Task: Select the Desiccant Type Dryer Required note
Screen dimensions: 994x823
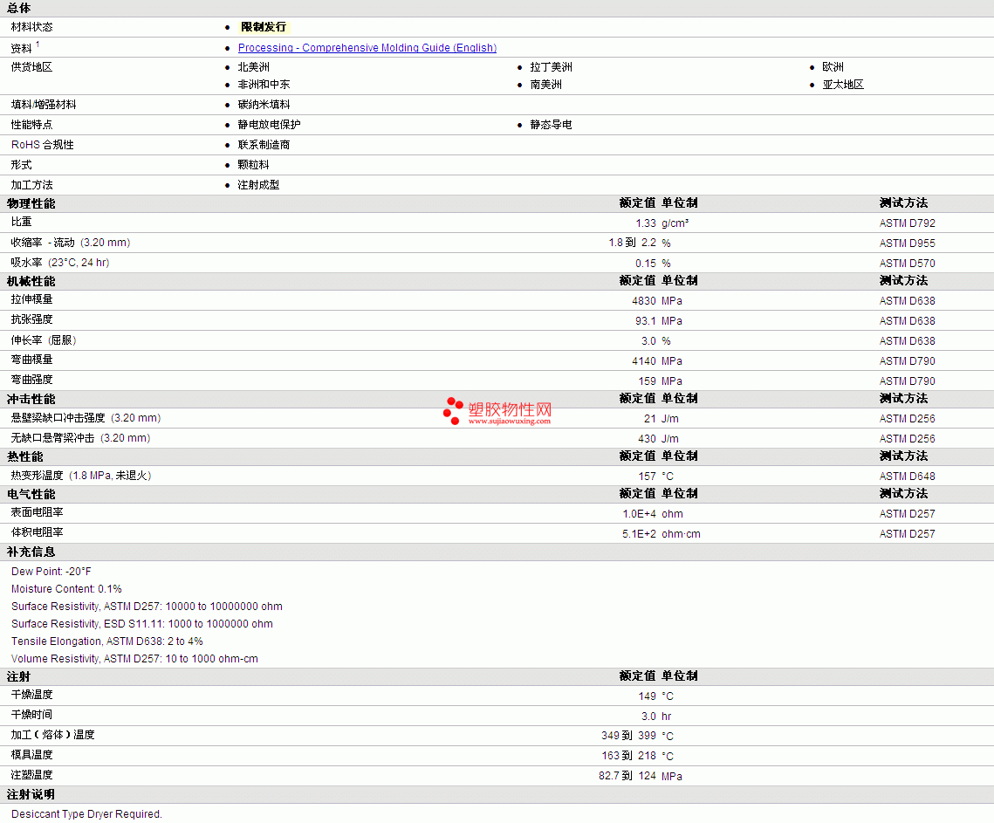Action: tap(87, 814)
